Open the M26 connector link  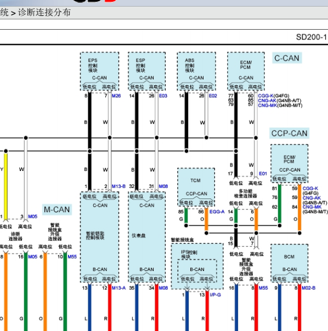point(116,96)
